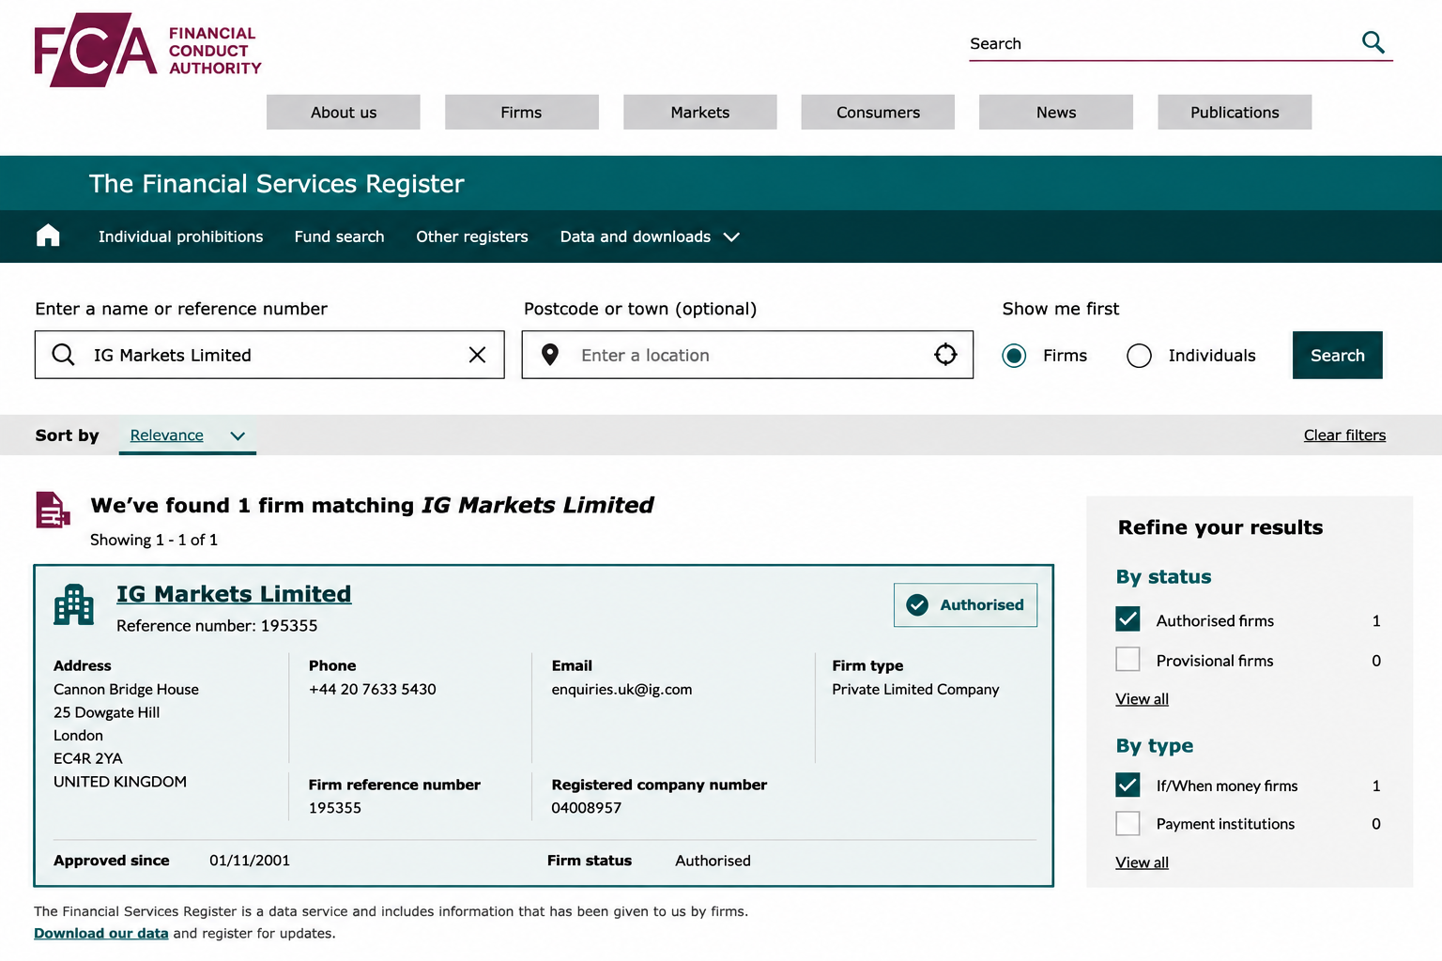Click The Financial Services Register heading
1442x961 pixels.
(x=277, y=183)
